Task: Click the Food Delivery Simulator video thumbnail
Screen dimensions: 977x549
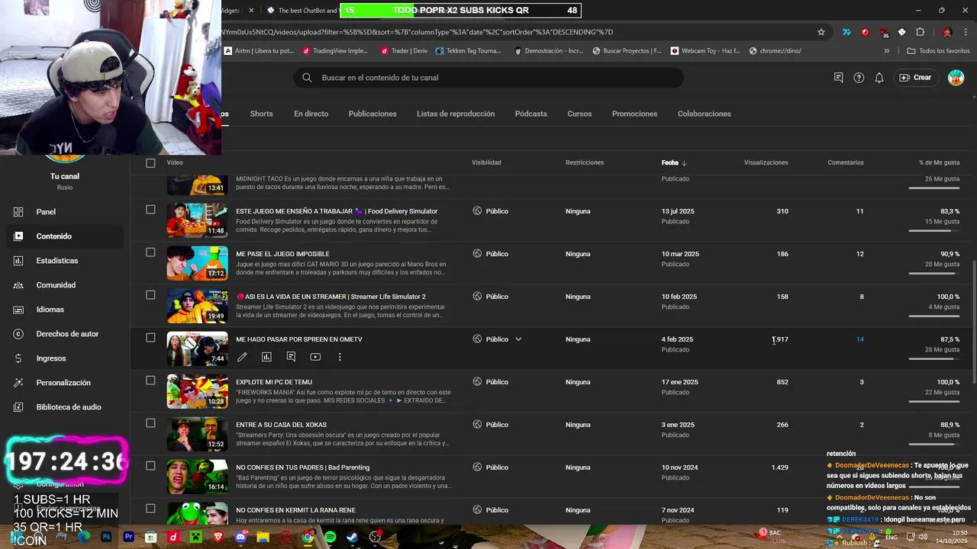Action: [x=197, y=220]
